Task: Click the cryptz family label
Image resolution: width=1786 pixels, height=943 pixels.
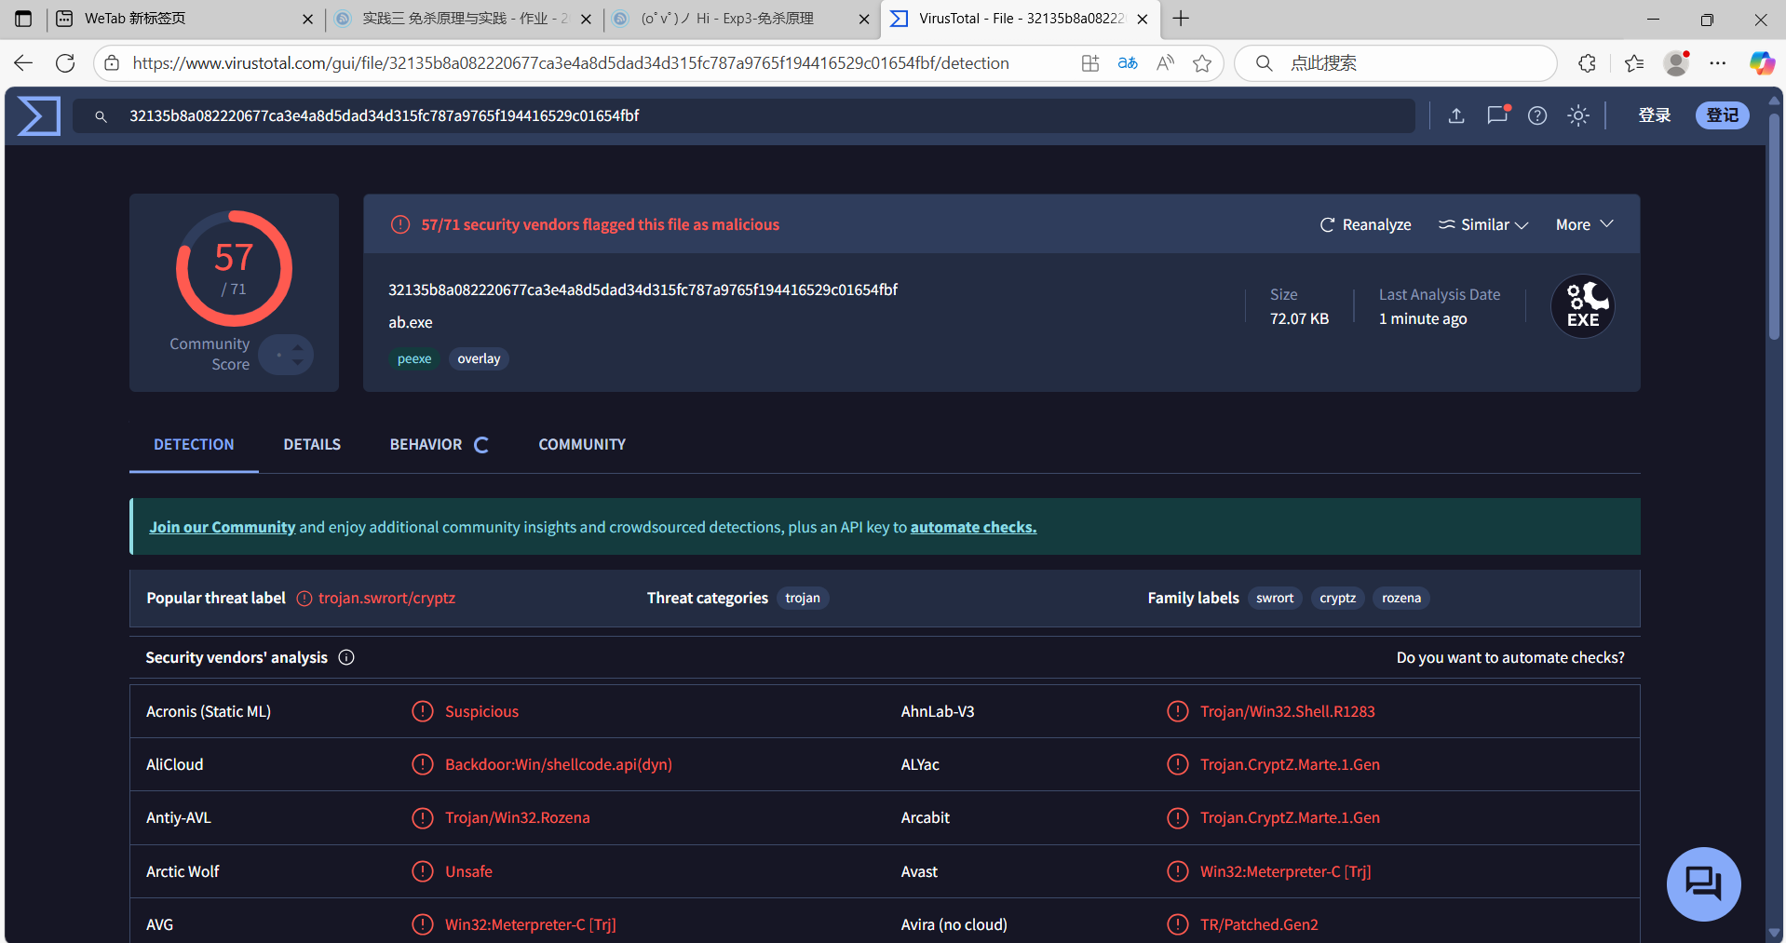Action: click(x=1337, y=598)
